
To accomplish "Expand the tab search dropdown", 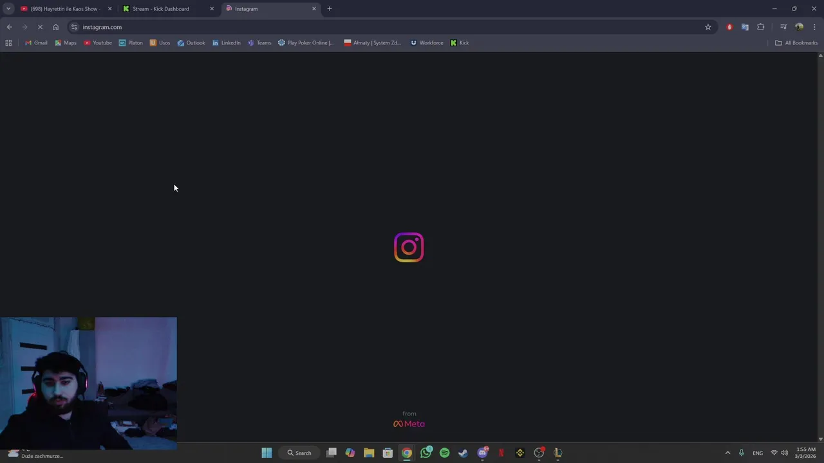I will pyautogui.click(x=8, y=9).
